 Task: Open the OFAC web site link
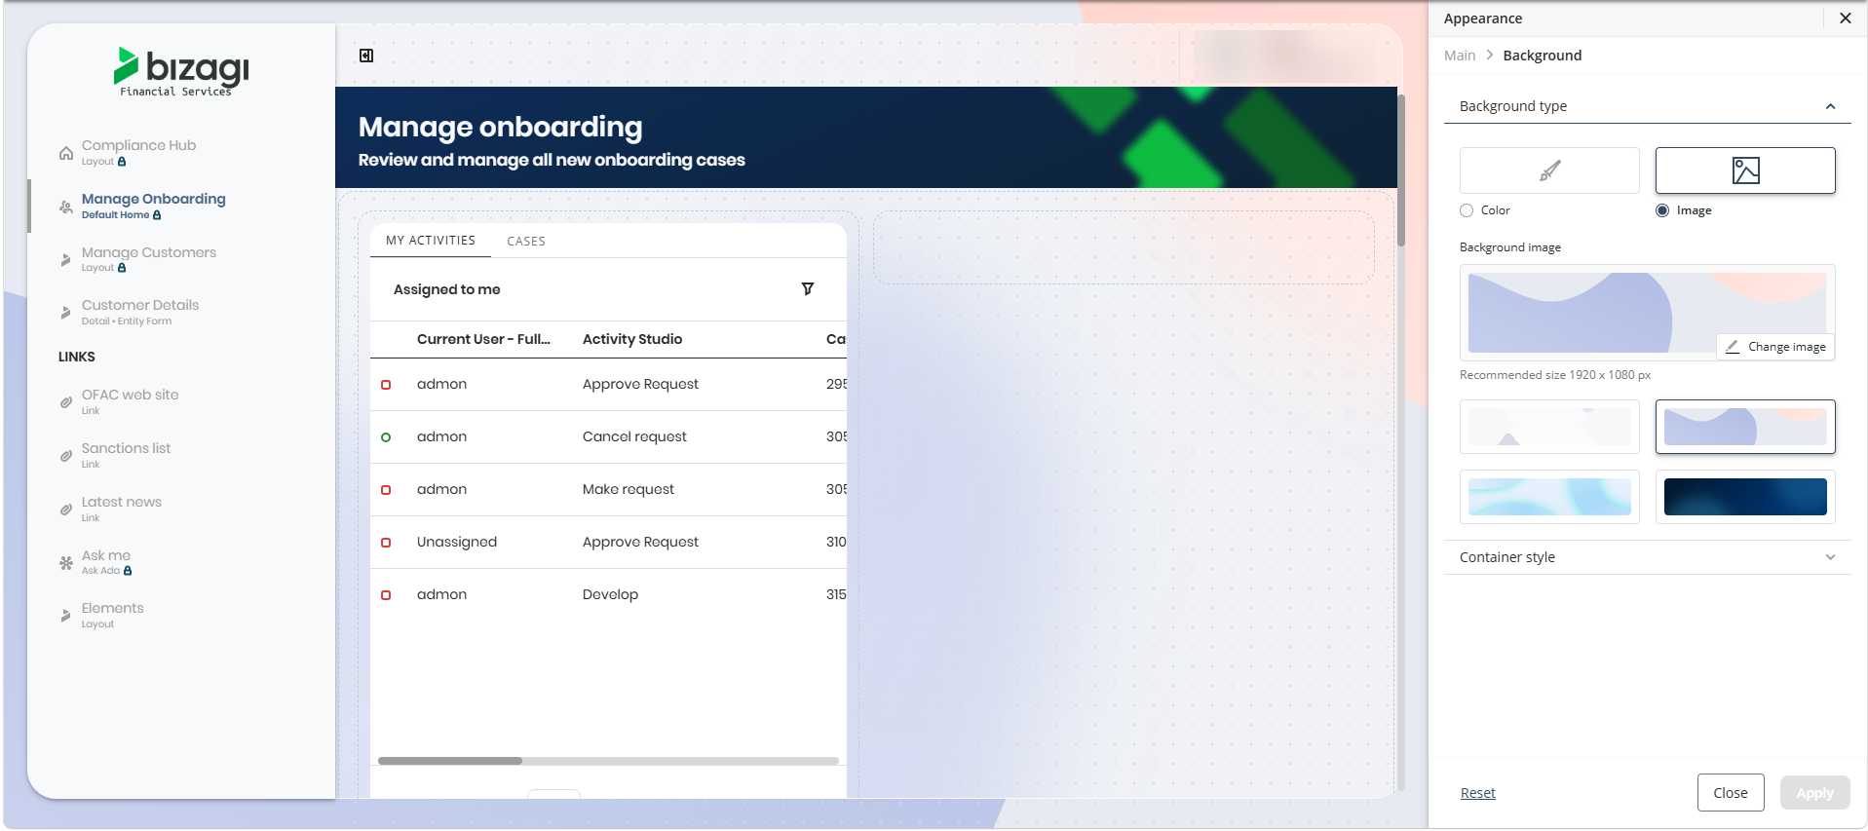(131, 401)
